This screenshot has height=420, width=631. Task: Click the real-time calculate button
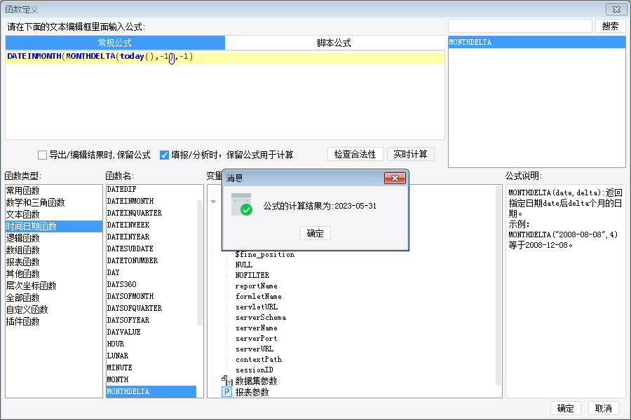410,154
